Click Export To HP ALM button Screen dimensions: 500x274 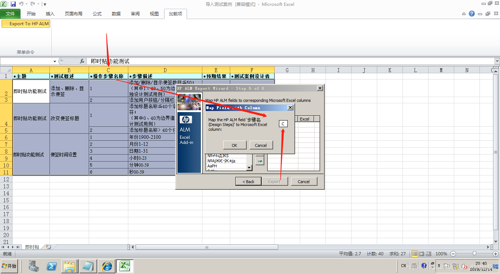[x=26, y=23]
